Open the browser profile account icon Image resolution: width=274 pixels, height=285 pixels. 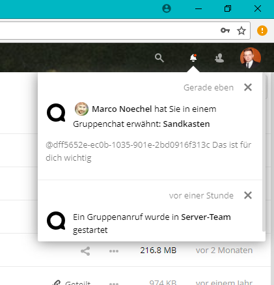(167, 8)
